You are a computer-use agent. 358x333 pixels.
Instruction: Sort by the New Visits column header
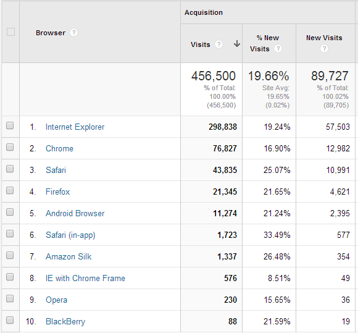point(324,38)
